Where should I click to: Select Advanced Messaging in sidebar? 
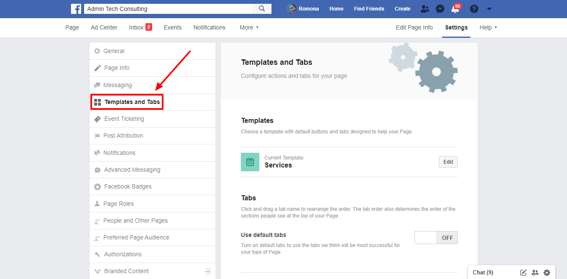tap(153, 170)
